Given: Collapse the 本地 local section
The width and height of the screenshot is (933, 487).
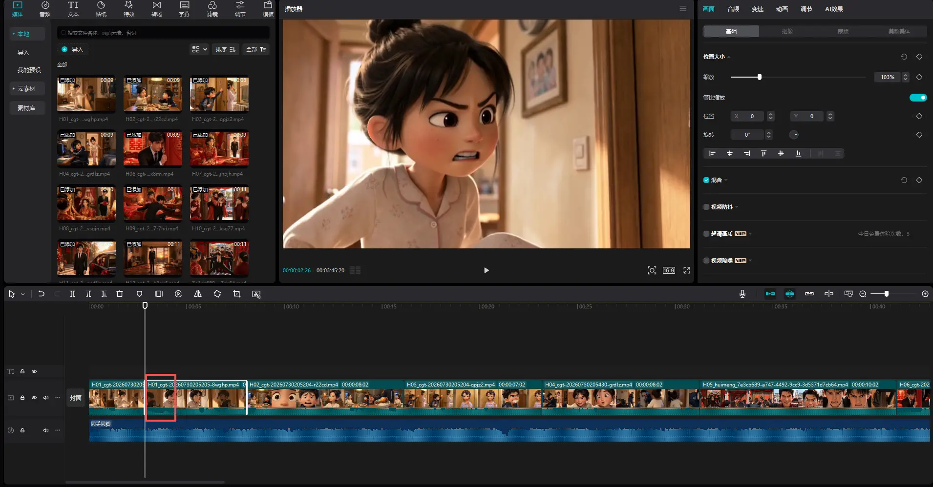Looking at the screenshot, I should [x=13, y=34].
